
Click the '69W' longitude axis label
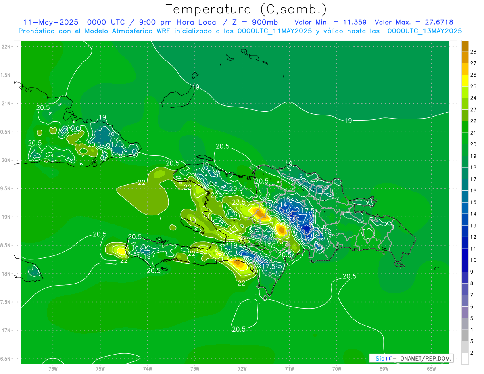point(384,368)
